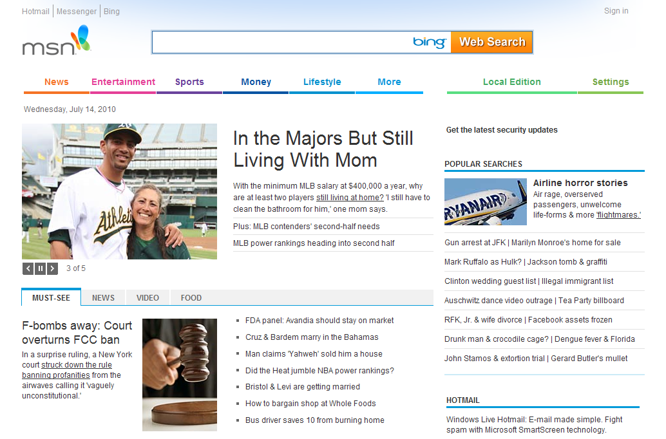This screenshot has width=666, height=439.
Task: Advance to next slideshow story
Action: [52, 268]
